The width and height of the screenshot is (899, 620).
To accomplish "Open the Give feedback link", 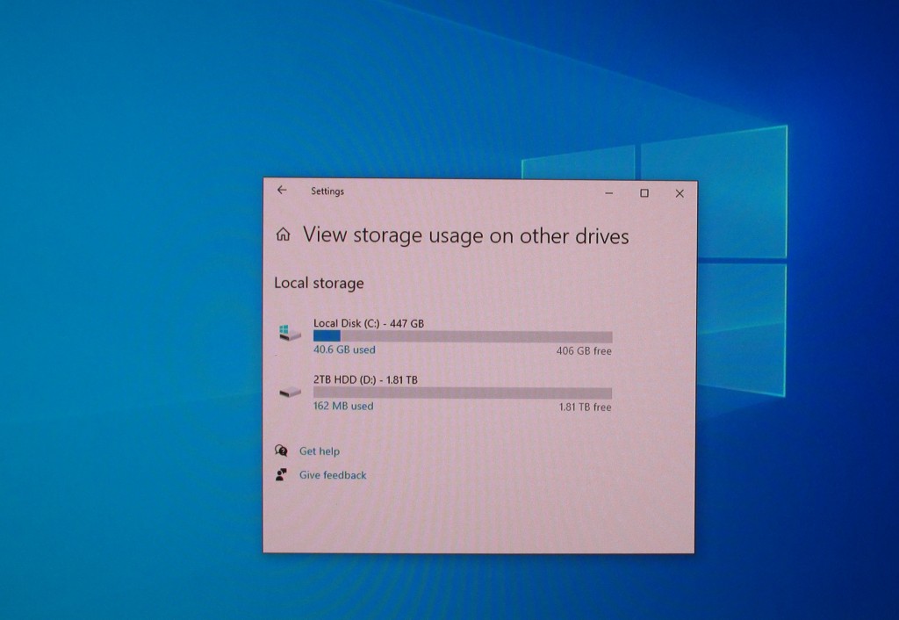I will point(333,475).
